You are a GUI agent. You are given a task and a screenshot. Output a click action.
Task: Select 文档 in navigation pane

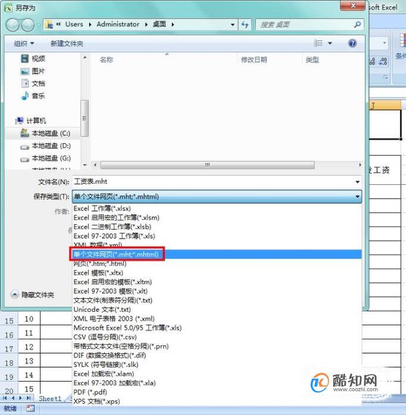[33, 83]
